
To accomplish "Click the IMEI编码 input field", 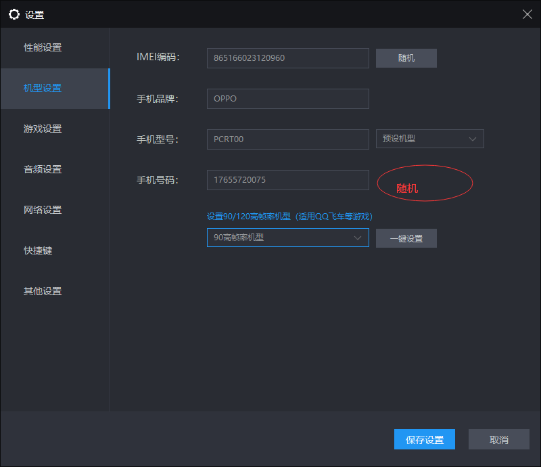I will (287, 58).
